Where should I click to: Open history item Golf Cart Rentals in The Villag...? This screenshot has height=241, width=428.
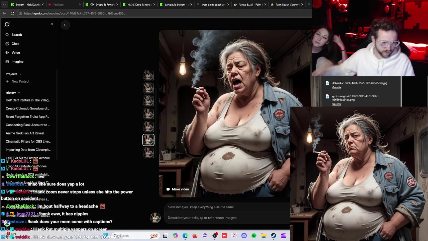tap(28, 100)
